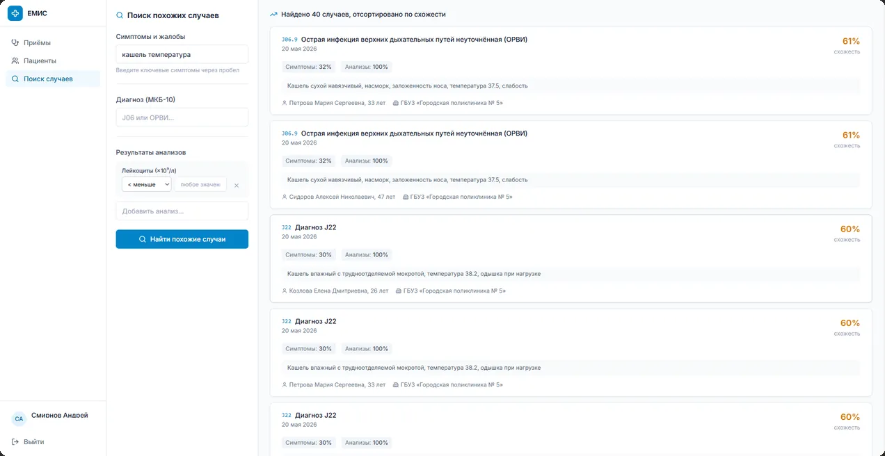Click person icon beside Сидоров Алексей Николаевич
Image resolution: width=885 pixels, height=456 pixels.
coord(285,197)
